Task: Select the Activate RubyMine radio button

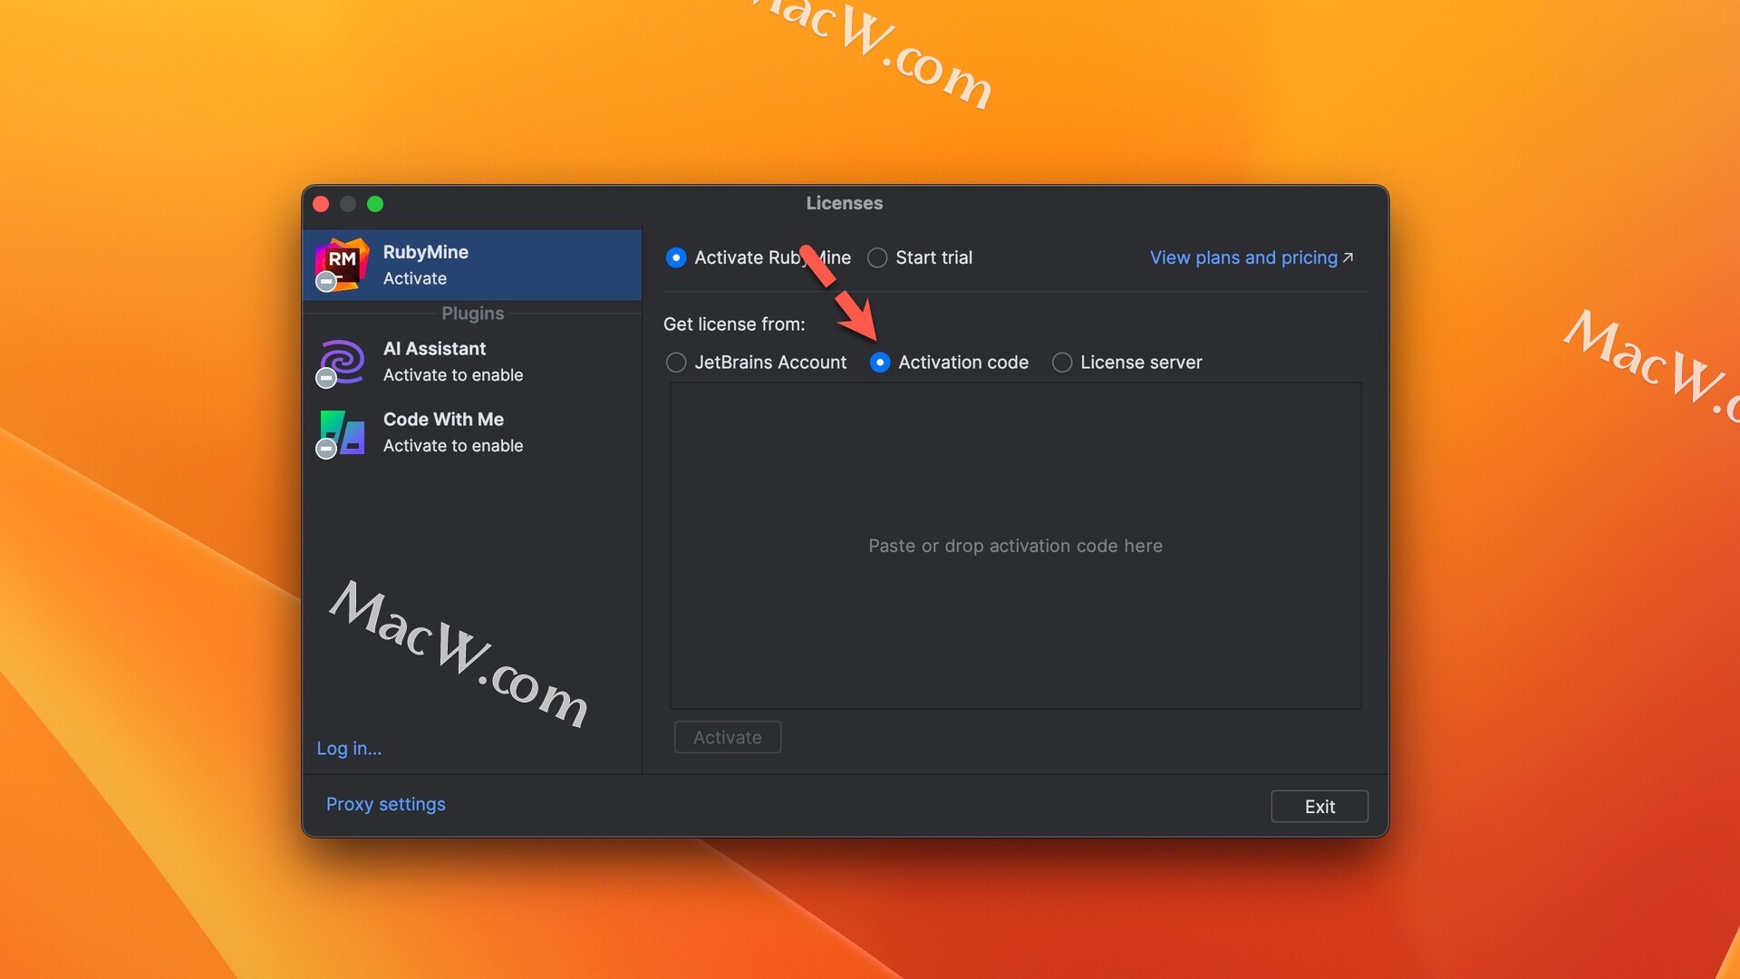Action: point(676,257)
